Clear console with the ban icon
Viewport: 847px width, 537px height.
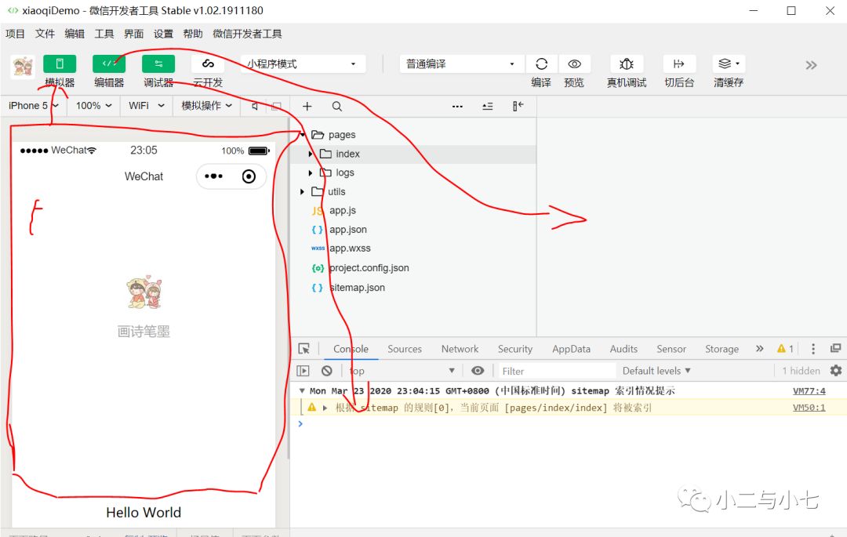coord(327,371)
